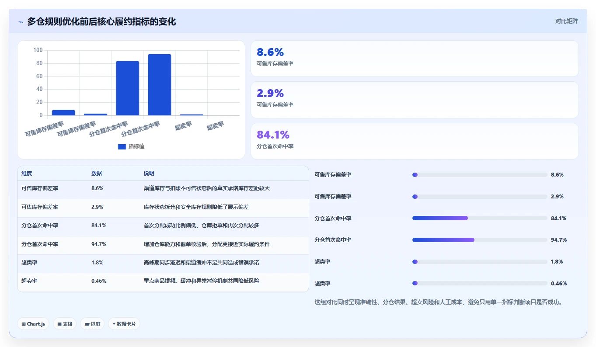This screenshot has height=347, width=596.
Task: Select the 84.1% 分仓首次命中率 data card
Action: (415, 141)
